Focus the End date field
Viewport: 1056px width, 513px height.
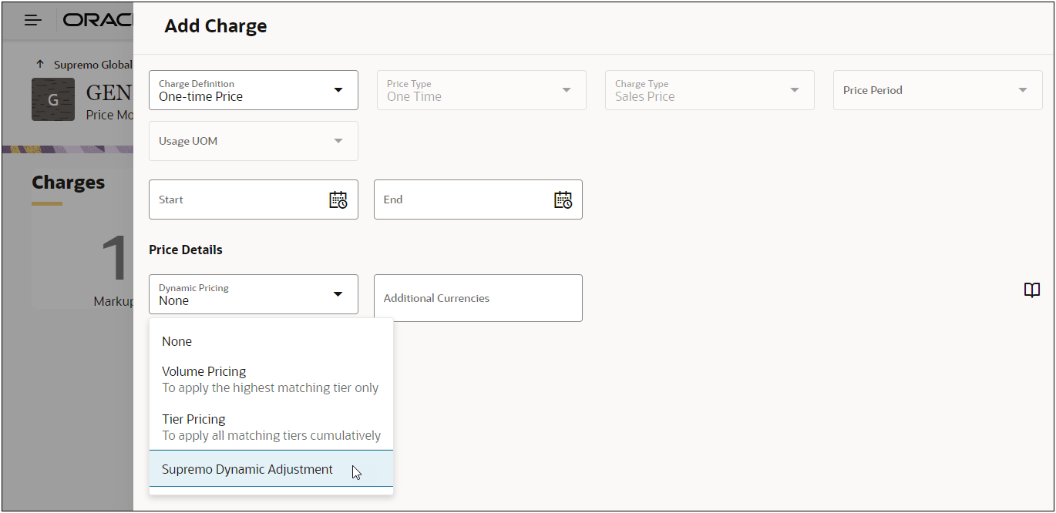(x=462, y=199)
